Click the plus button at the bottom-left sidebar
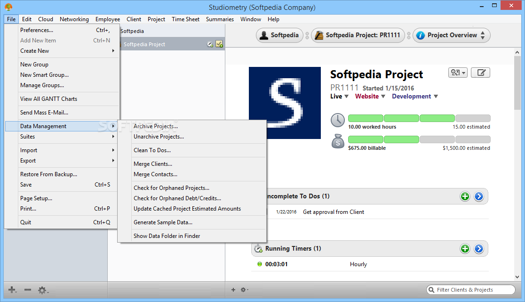 click(x=12, y=290)
